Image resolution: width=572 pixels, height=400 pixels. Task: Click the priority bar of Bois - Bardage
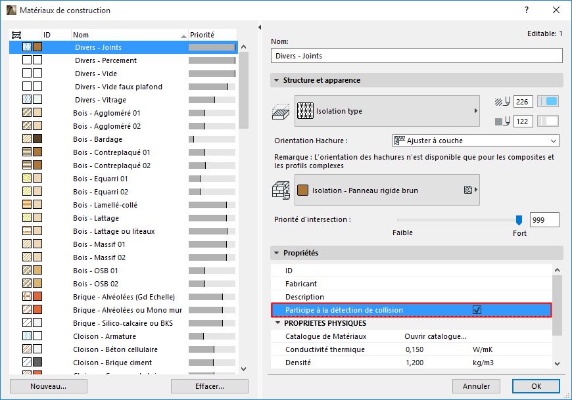point(212,139)
